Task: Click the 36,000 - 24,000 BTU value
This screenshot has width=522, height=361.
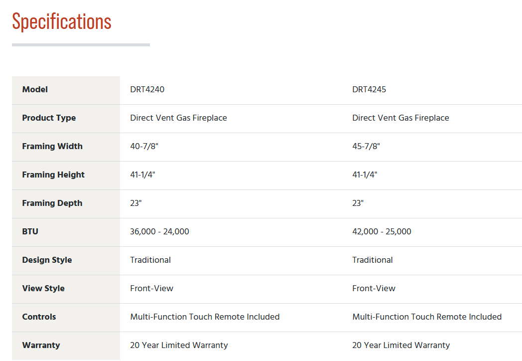Action: [159, 231]
